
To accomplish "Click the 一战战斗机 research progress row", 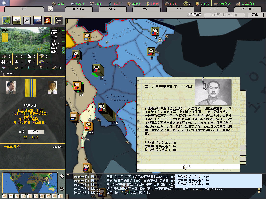I will pyautogui.click(x=33, y=147).
